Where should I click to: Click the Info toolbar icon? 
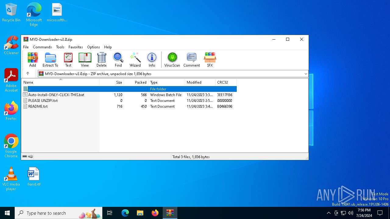[152, 59]
